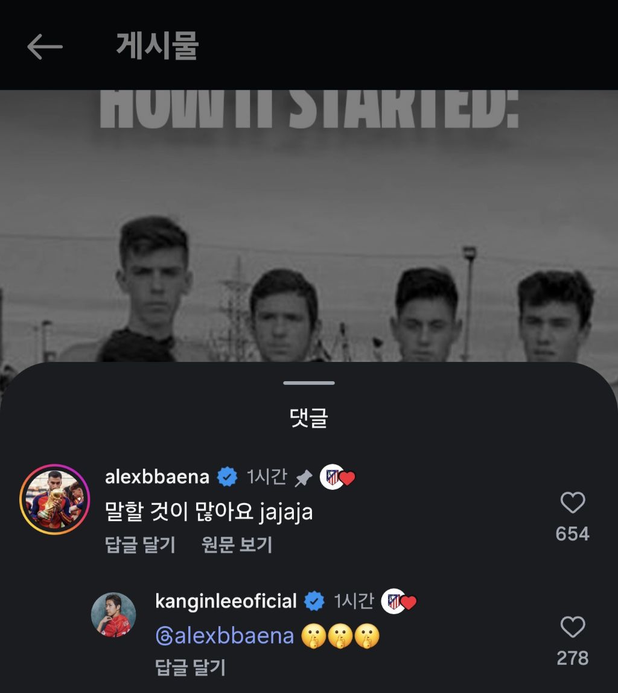Tap the pinned comment pin icon

click(x=304, y=478)
